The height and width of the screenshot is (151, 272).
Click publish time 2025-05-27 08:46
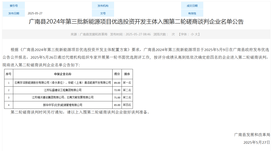(138, 34)
